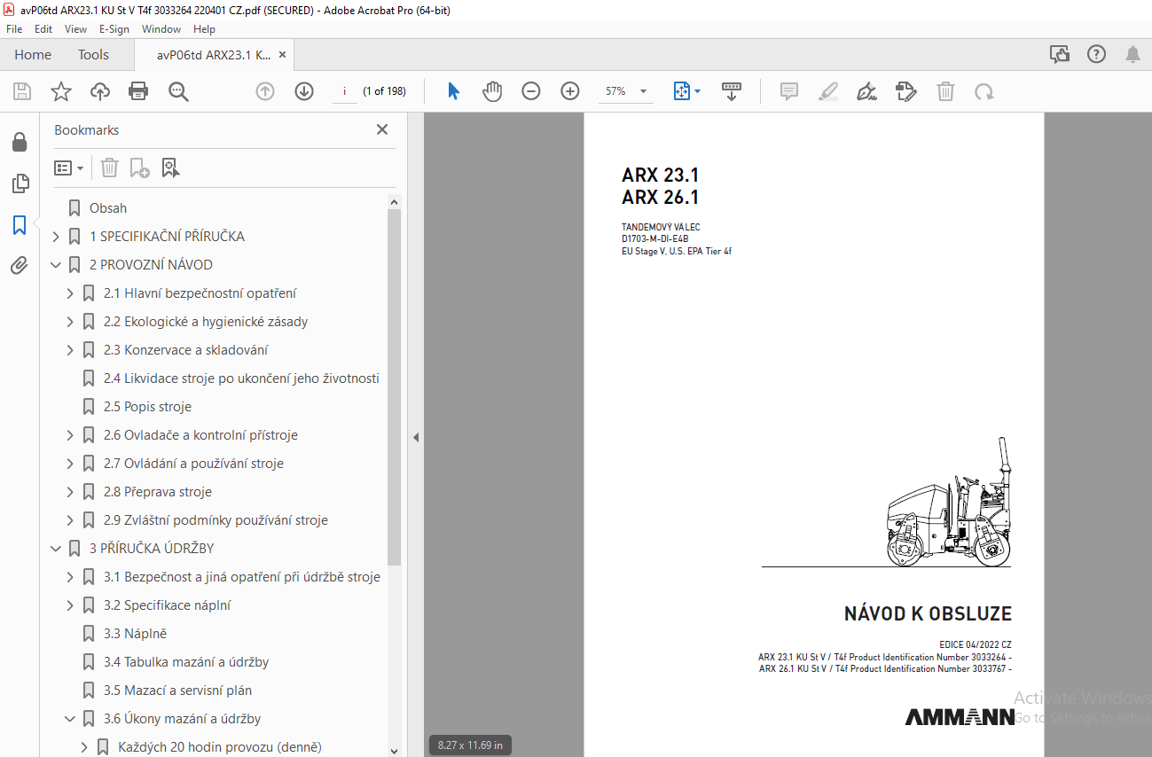The height and width of the screenshot is (757, 1152).
Task: Open the fit page options dropdown arrow
Action: pyautogui.click(x=697, y=91)
